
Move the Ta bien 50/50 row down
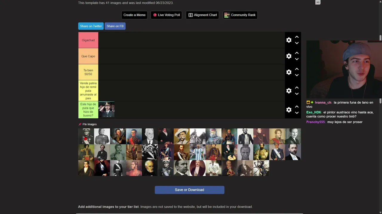click(x=297, y=75)
